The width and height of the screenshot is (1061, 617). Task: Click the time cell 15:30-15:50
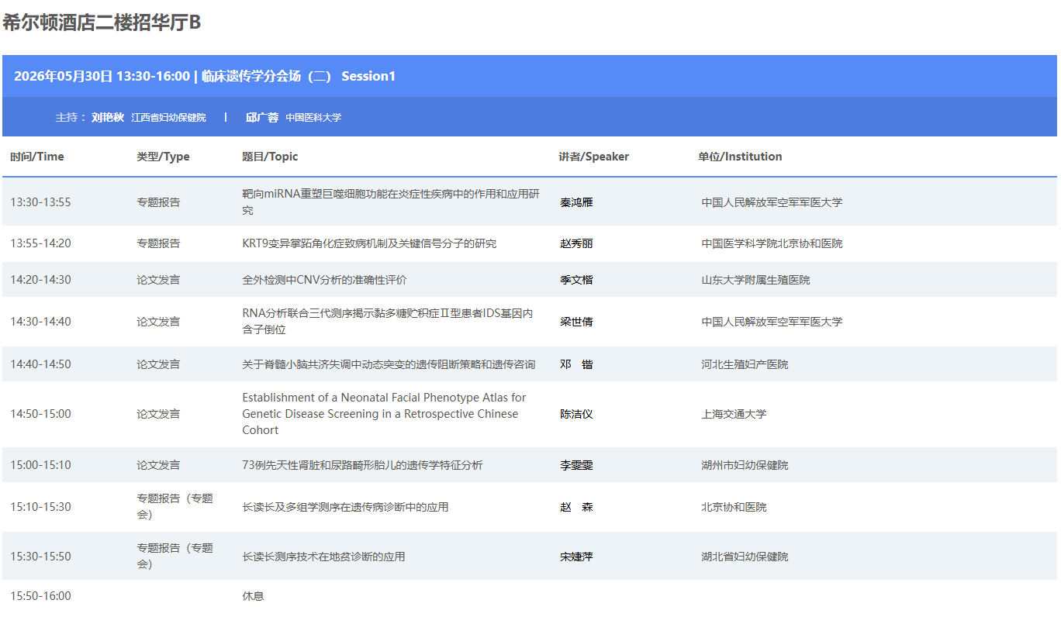(x=40, y=557)
